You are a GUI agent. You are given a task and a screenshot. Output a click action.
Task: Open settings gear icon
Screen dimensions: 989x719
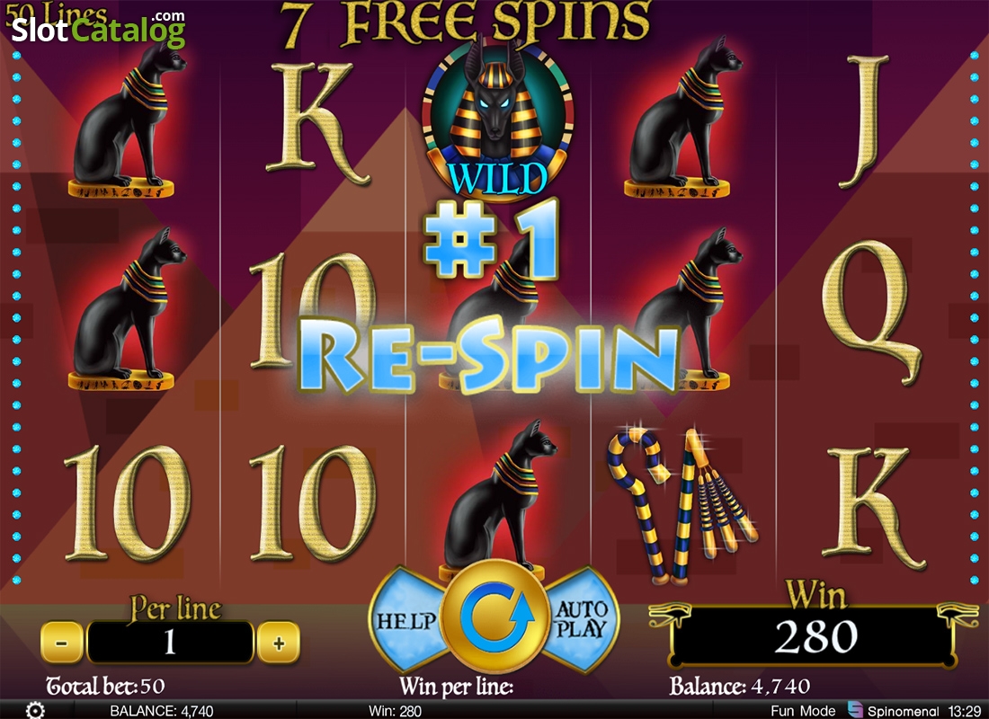pos(35,710)
